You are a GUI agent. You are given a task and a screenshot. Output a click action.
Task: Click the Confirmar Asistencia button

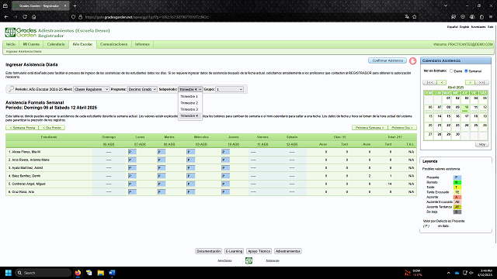(388, 60)
